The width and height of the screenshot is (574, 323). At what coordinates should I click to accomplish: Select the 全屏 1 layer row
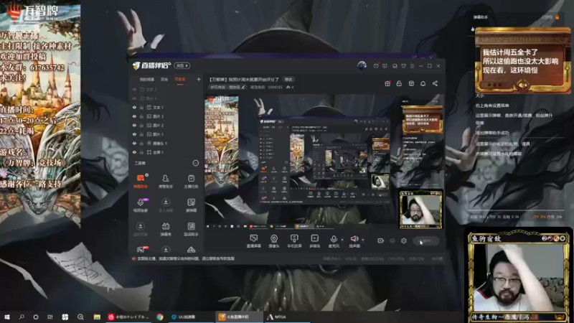coord(166,152)
